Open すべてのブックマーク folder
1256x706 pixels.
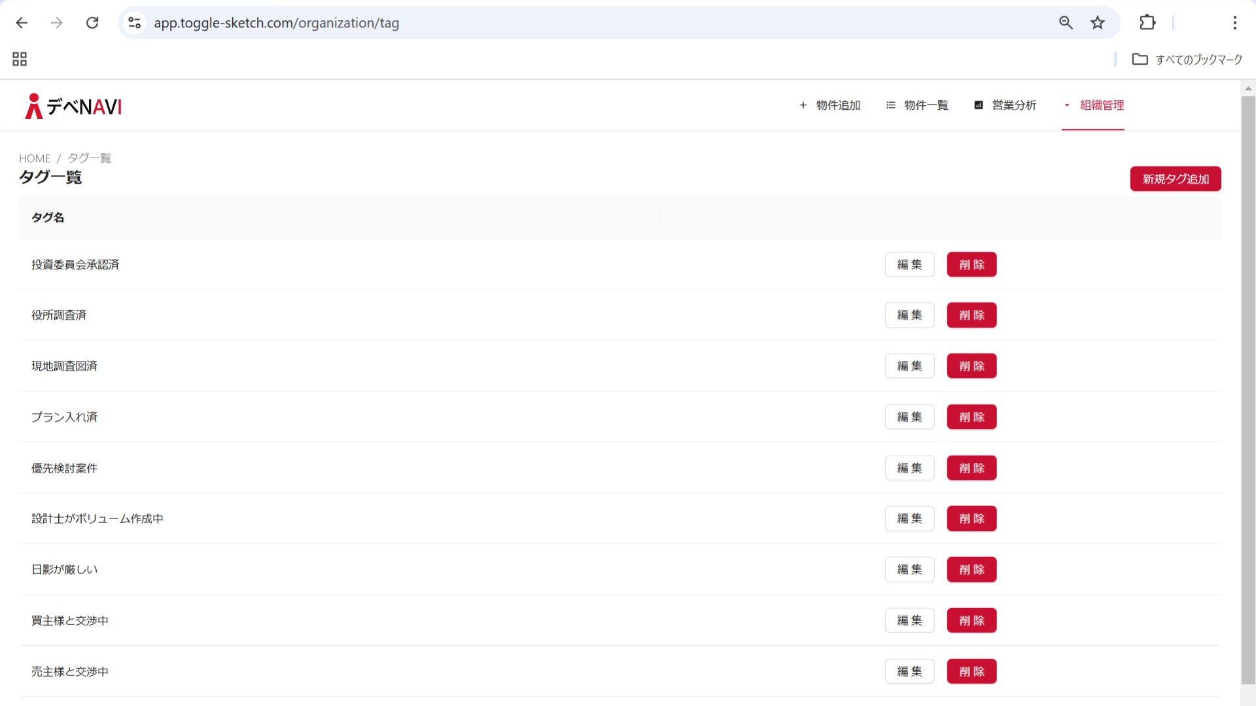[x=1187, y=59]
